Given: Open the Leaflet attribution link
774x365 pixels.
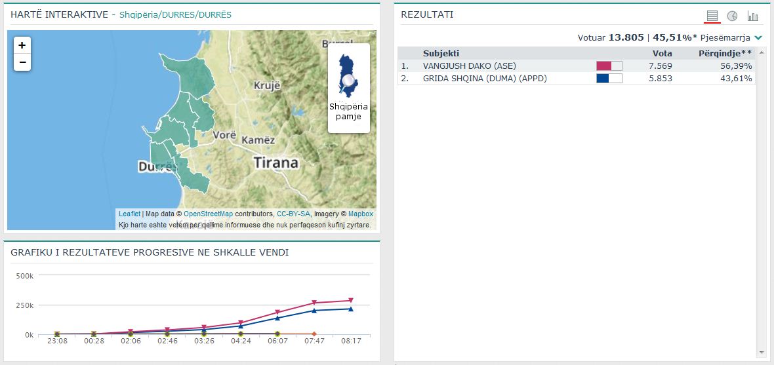Looking at the screenshot, I should click(x=129, y=214).
